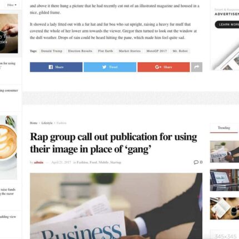Tweet the article via Twitter button
The width and height of the screenshot is (239, 239).
coord(110,67)
